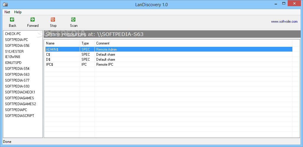Click the LanDiscovery app icon in the title bar
Screen dimensions: 303x147
[x=5, y=4]
